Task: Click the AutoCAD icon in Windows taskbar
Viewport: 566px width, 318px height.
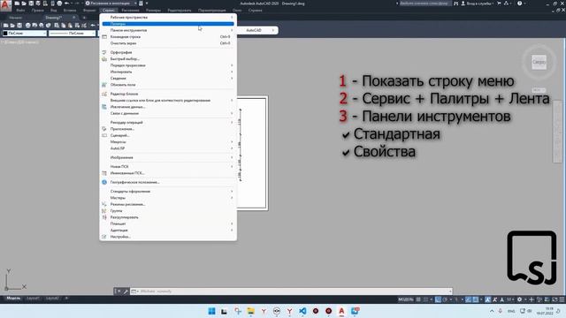Action: coord(341,311)
